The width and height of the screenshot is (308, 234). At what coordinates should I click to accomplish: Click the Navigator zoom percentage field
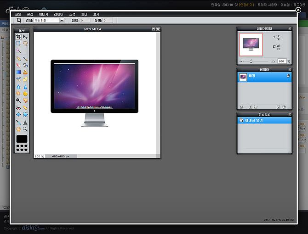pos(282,61)
